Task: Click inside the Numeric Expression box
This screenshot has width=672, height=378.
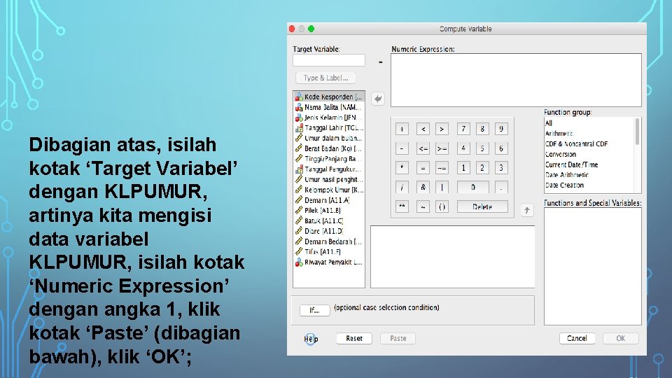Action: 516,80
